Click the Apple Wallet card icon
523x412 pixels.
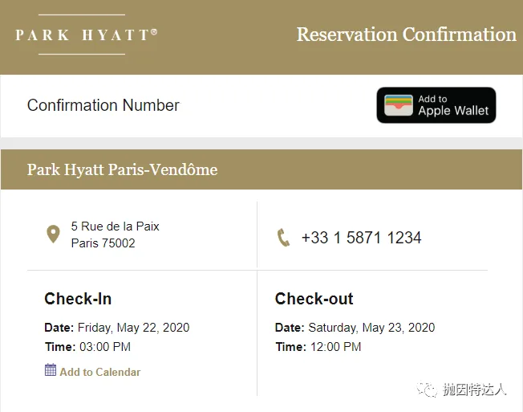(x=398, y=105)
